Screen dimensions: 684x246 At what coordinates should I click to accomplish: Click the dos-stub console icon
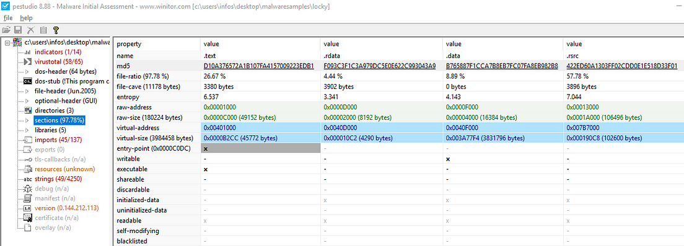point(27,81)
